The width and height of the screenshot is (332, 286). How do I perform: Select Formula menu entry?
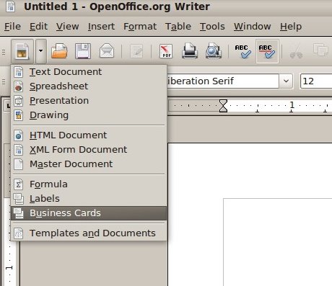tap(89, 184)
